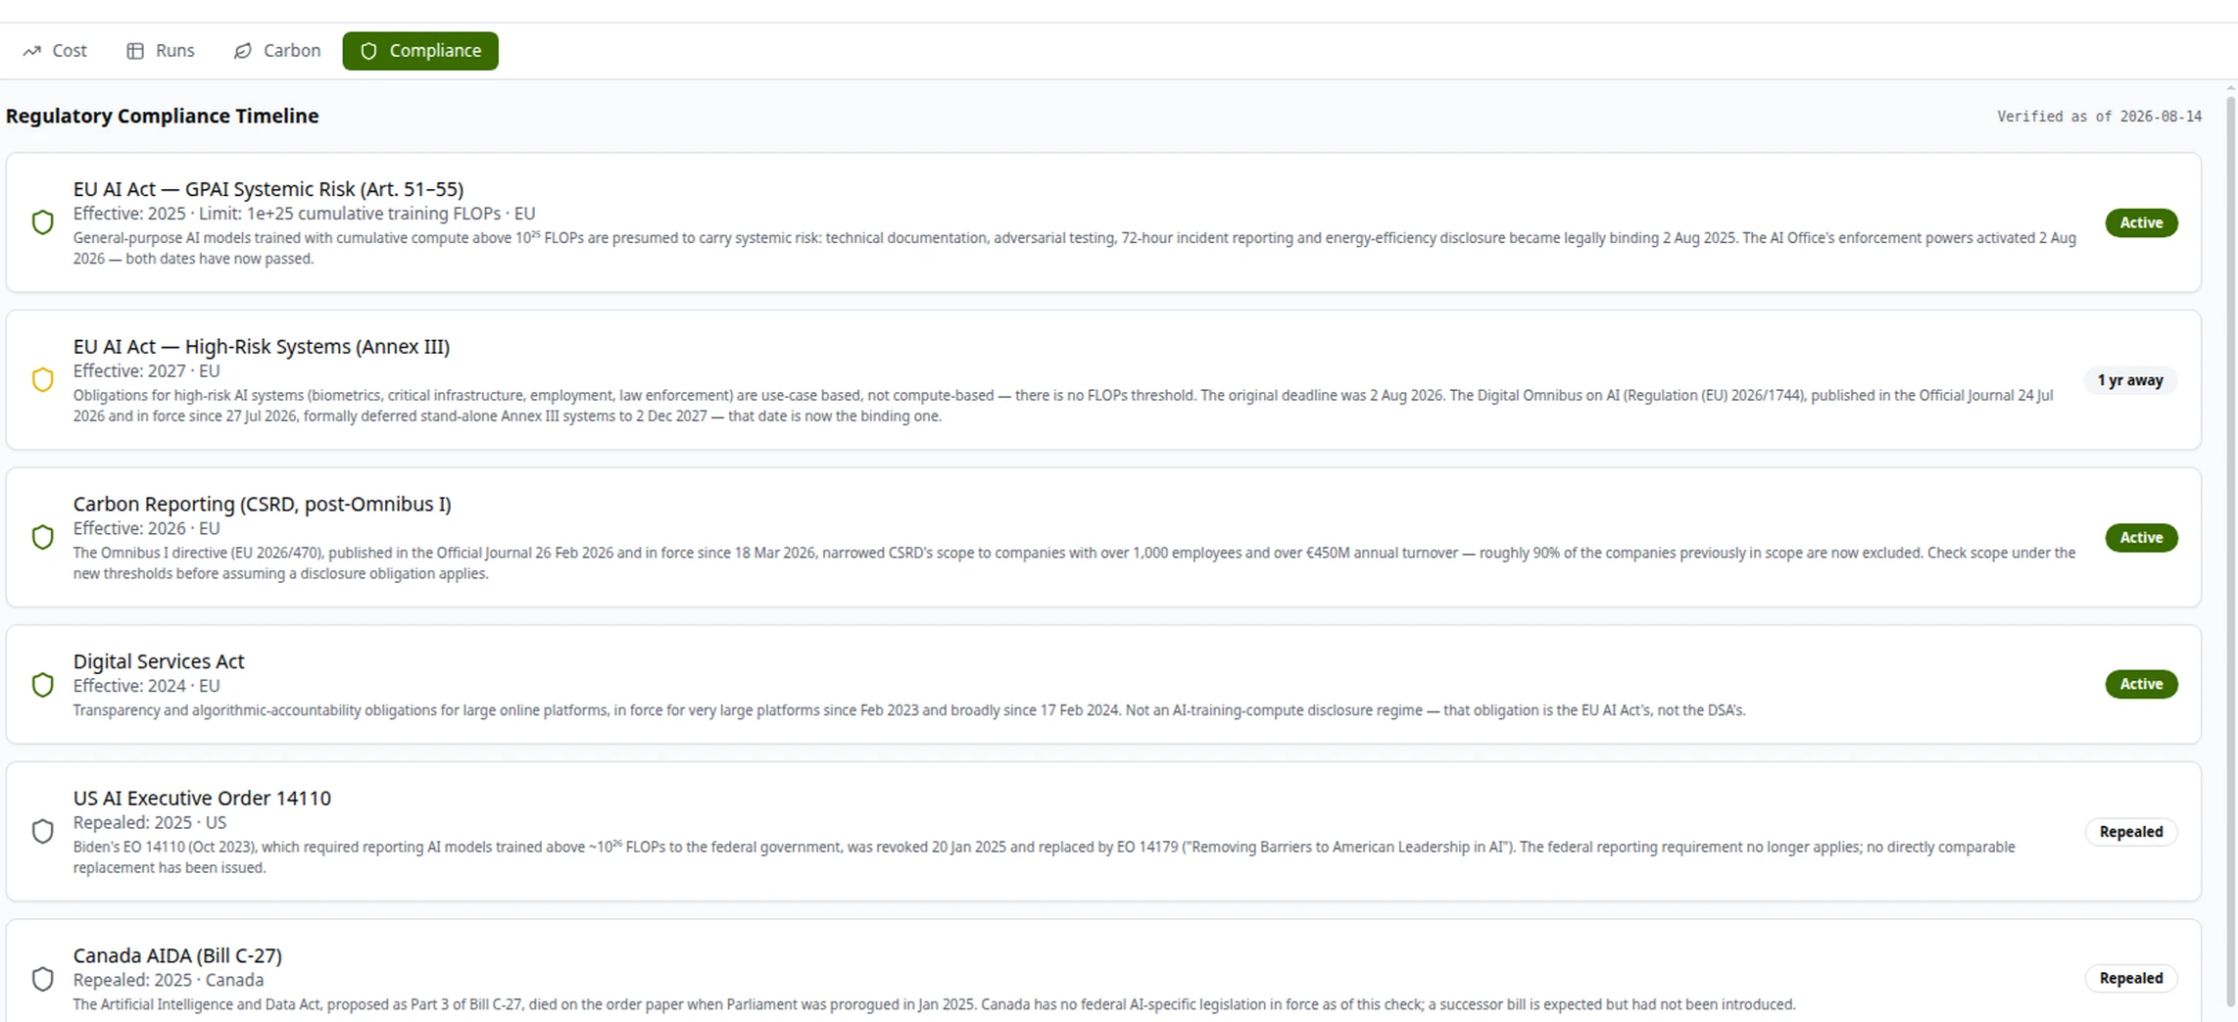This screenshot has height=1022, width=2238.
Task: Click the Compliance tab
Action: coord(420,51)
